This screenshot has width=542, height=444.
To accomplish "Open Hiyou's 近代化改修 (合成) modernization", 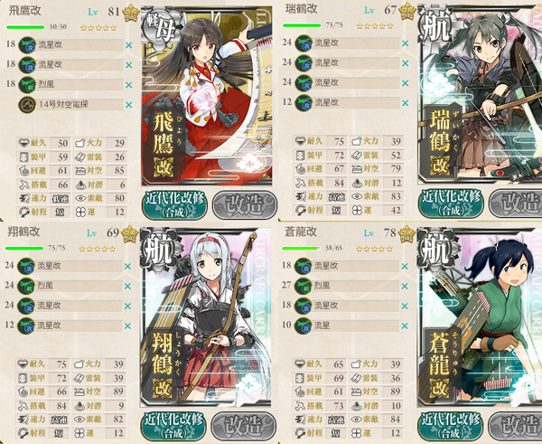I will click(175, 204).
